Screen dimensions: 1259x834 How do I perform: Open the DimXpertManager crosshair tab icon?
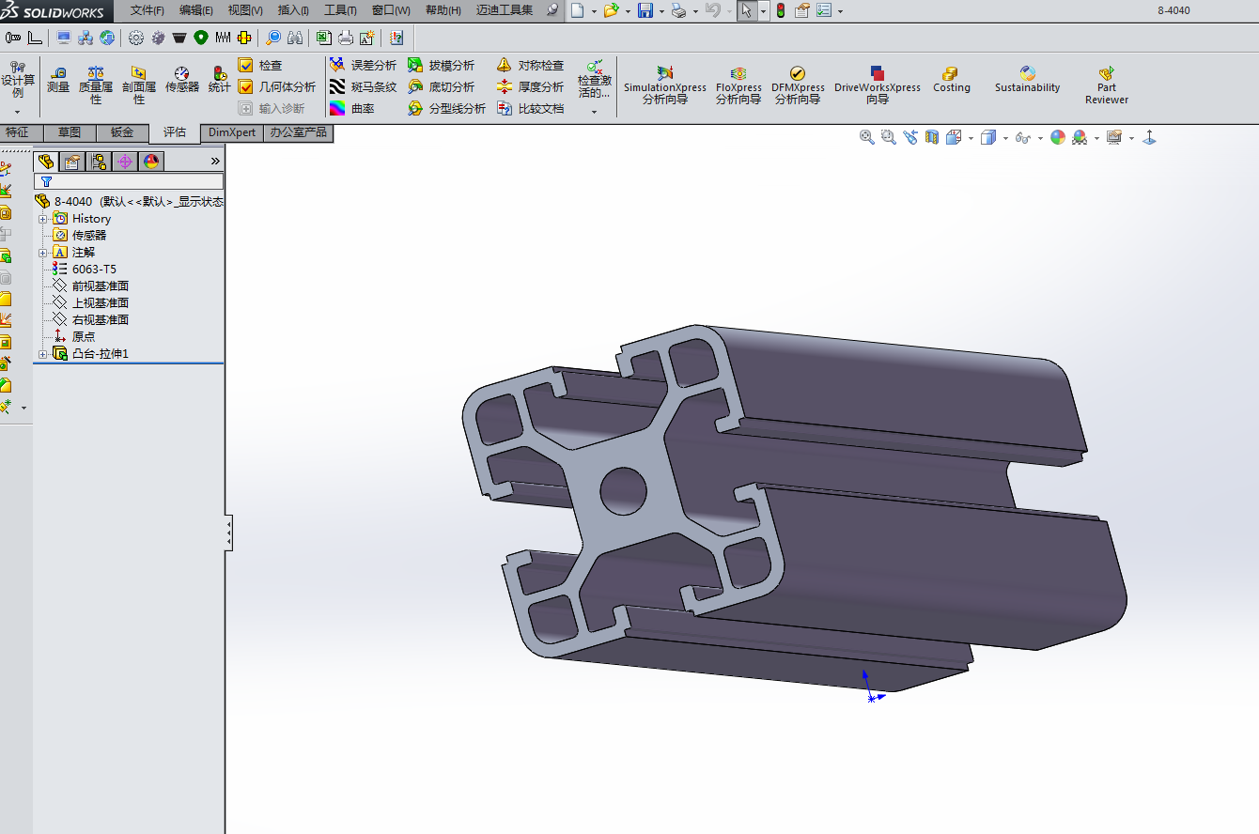[125, 162]
